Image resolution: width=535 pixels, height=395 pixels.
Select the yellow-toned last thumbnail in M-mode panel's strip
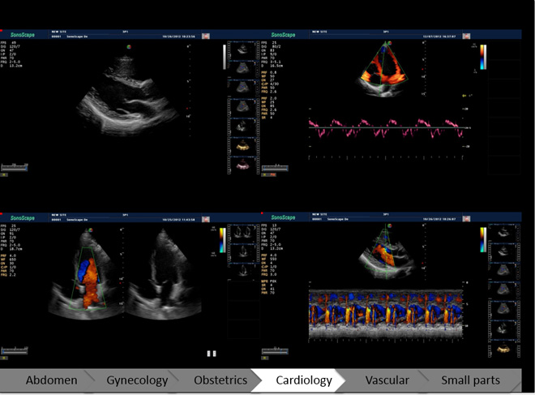(x=503, y=349)
